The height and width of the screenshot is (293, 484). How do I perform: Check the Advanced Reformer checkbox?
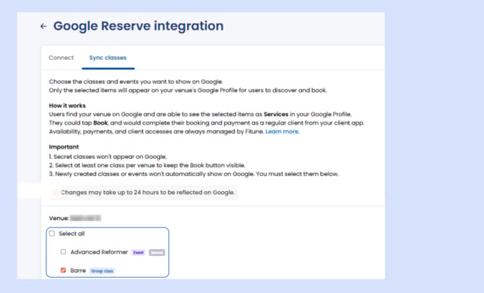pyautogui.click(x=64, y=252)
